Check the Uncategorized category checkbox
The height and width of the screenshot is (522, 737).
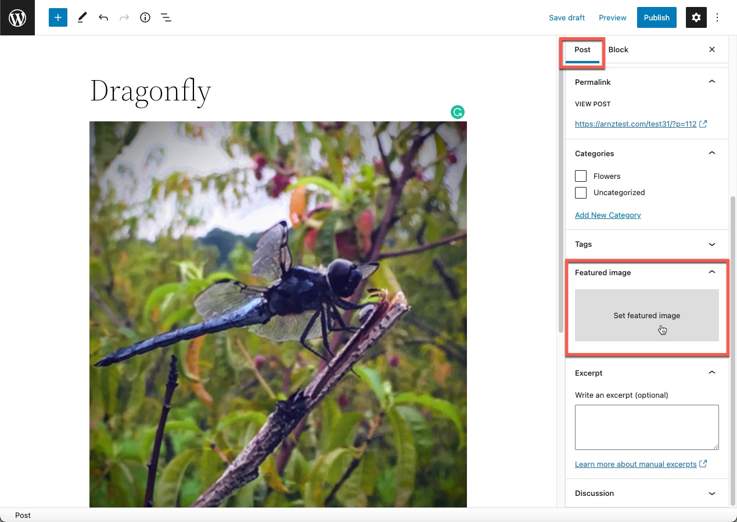pos(581,192)
